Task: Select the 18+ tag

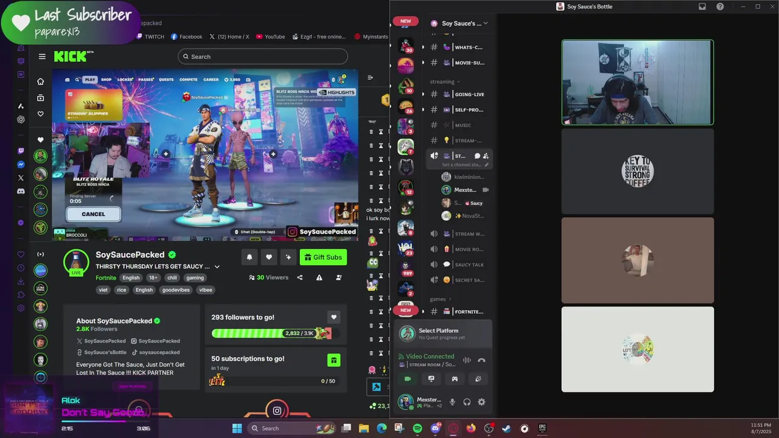Action: pos(153,277)
